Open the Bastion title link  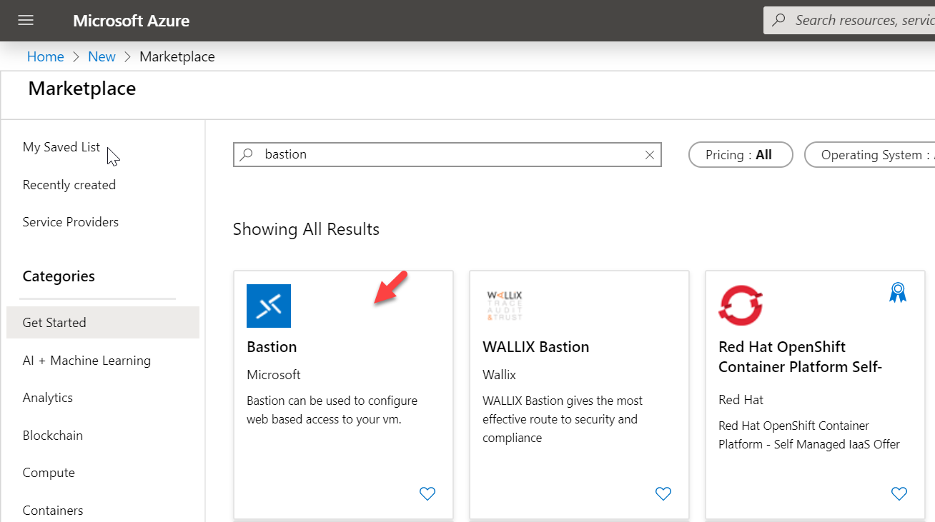[272, 347]
